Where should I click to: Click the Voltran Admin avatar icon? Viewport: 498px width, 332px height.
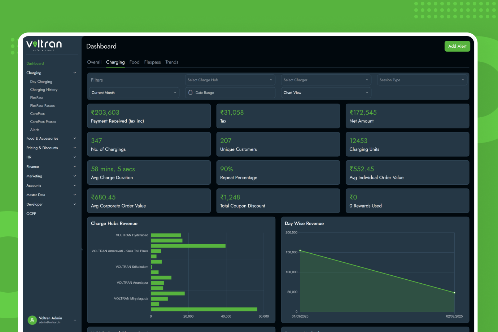click(32, 320)
